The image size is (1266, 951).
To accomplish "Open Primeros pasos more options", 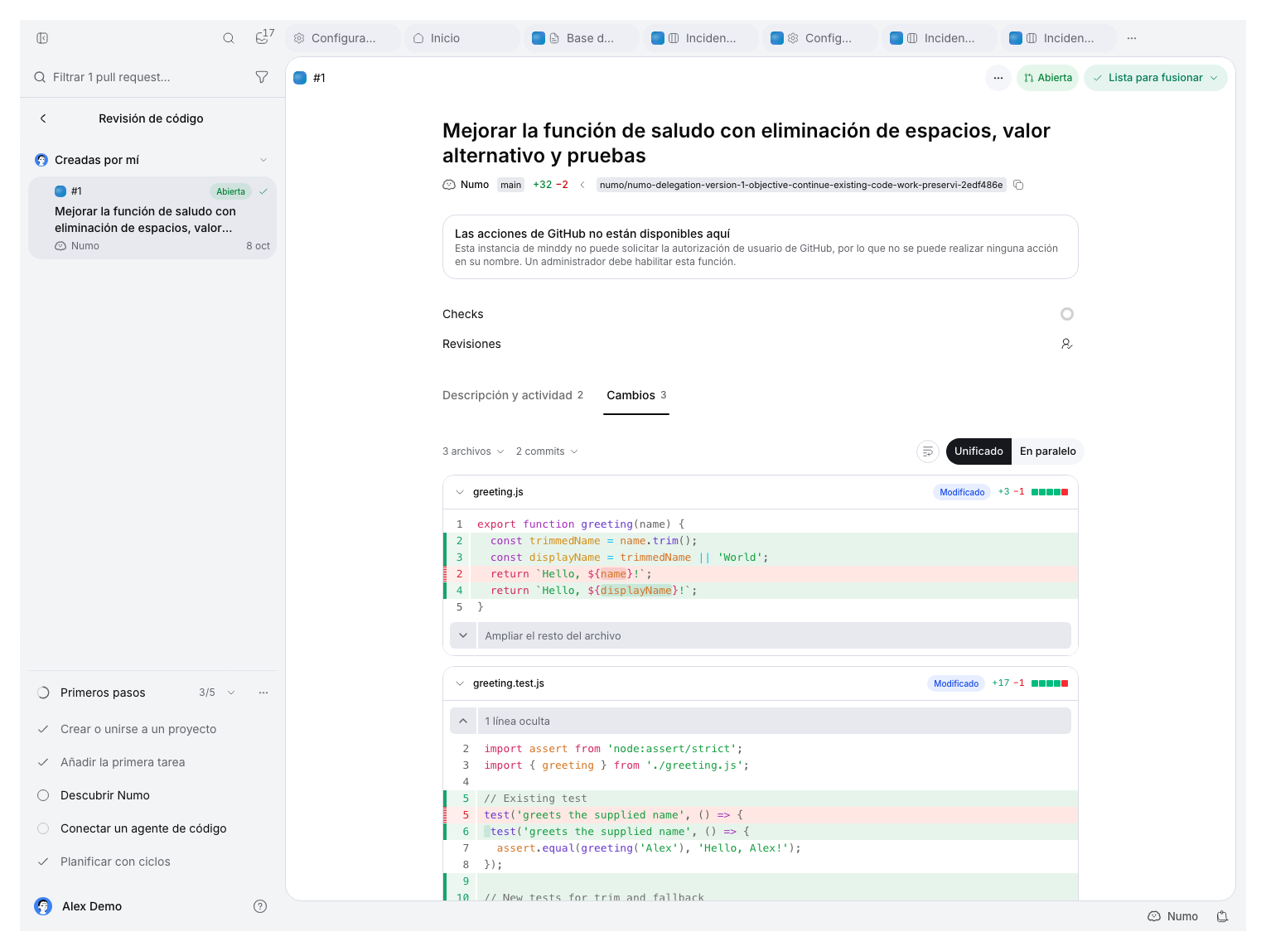I will [x=263, y=693].
